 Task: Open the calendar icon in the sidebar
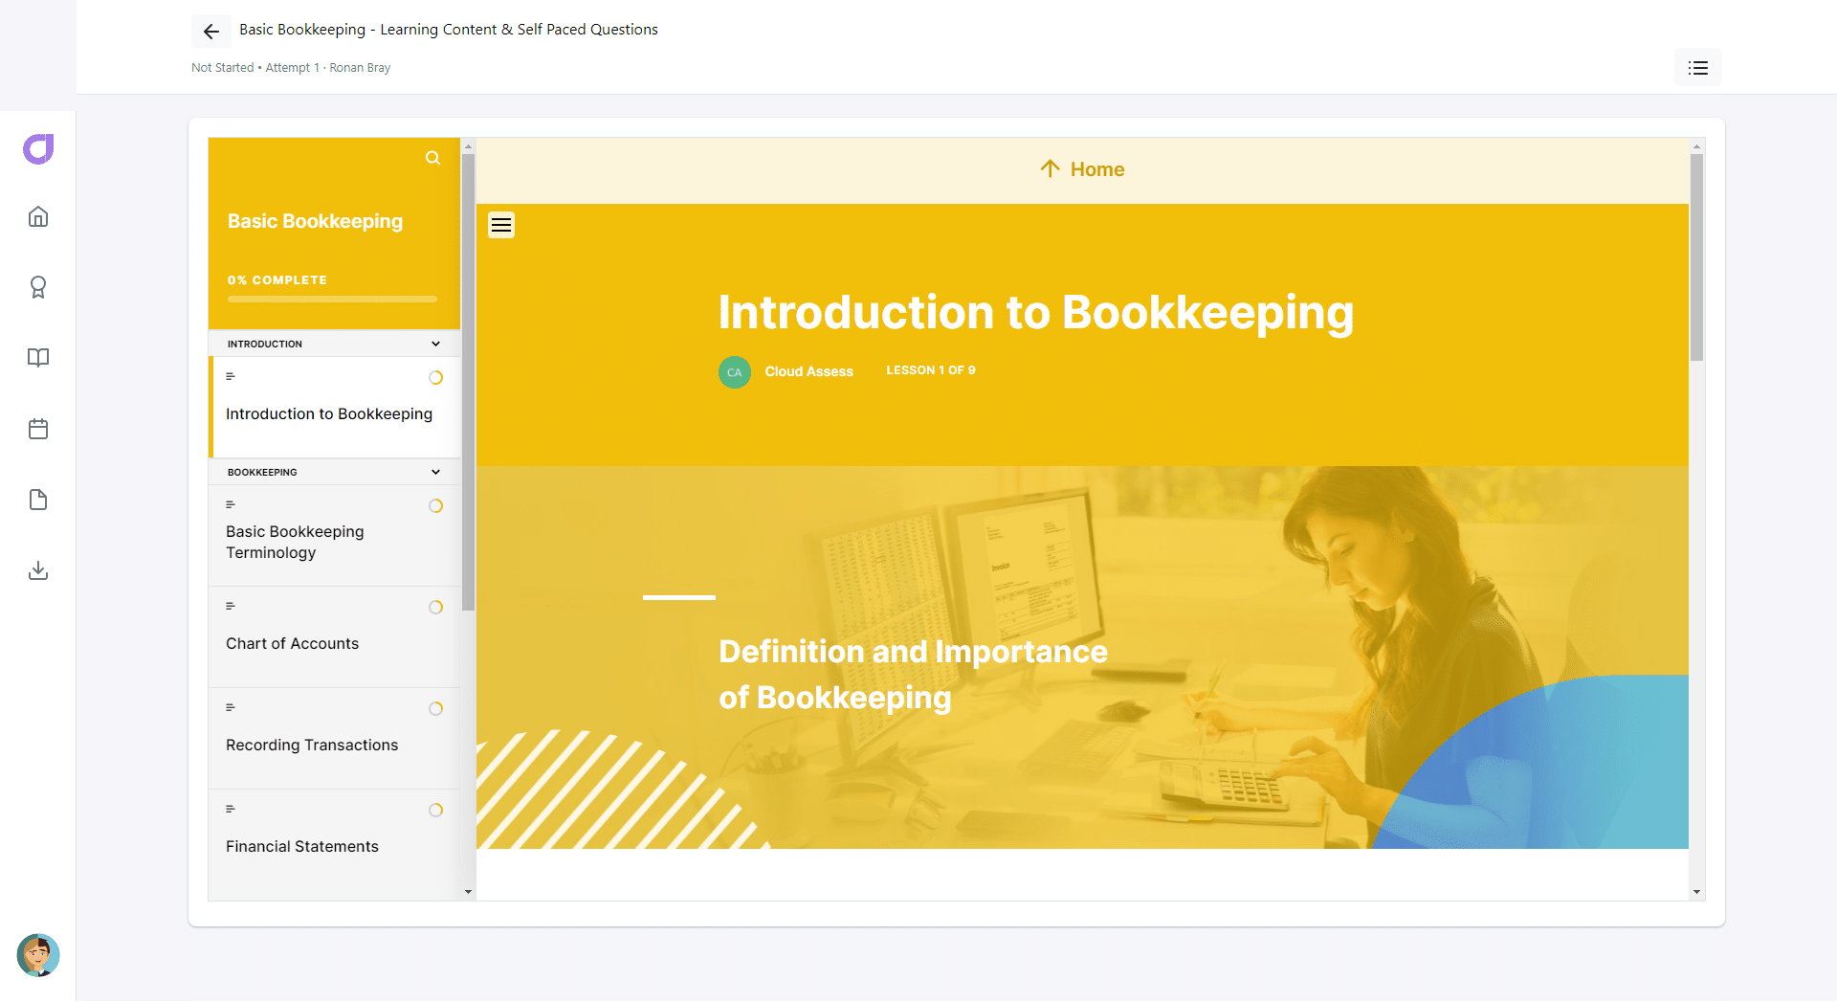[x=38, y=429]
